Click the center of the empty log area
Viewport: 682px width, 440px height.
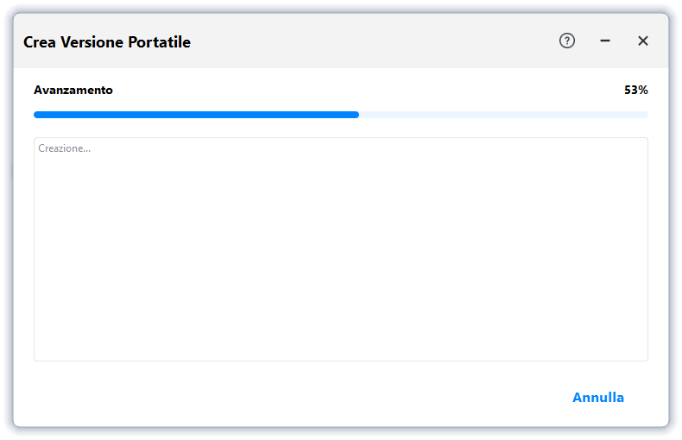tap(341, 249)
